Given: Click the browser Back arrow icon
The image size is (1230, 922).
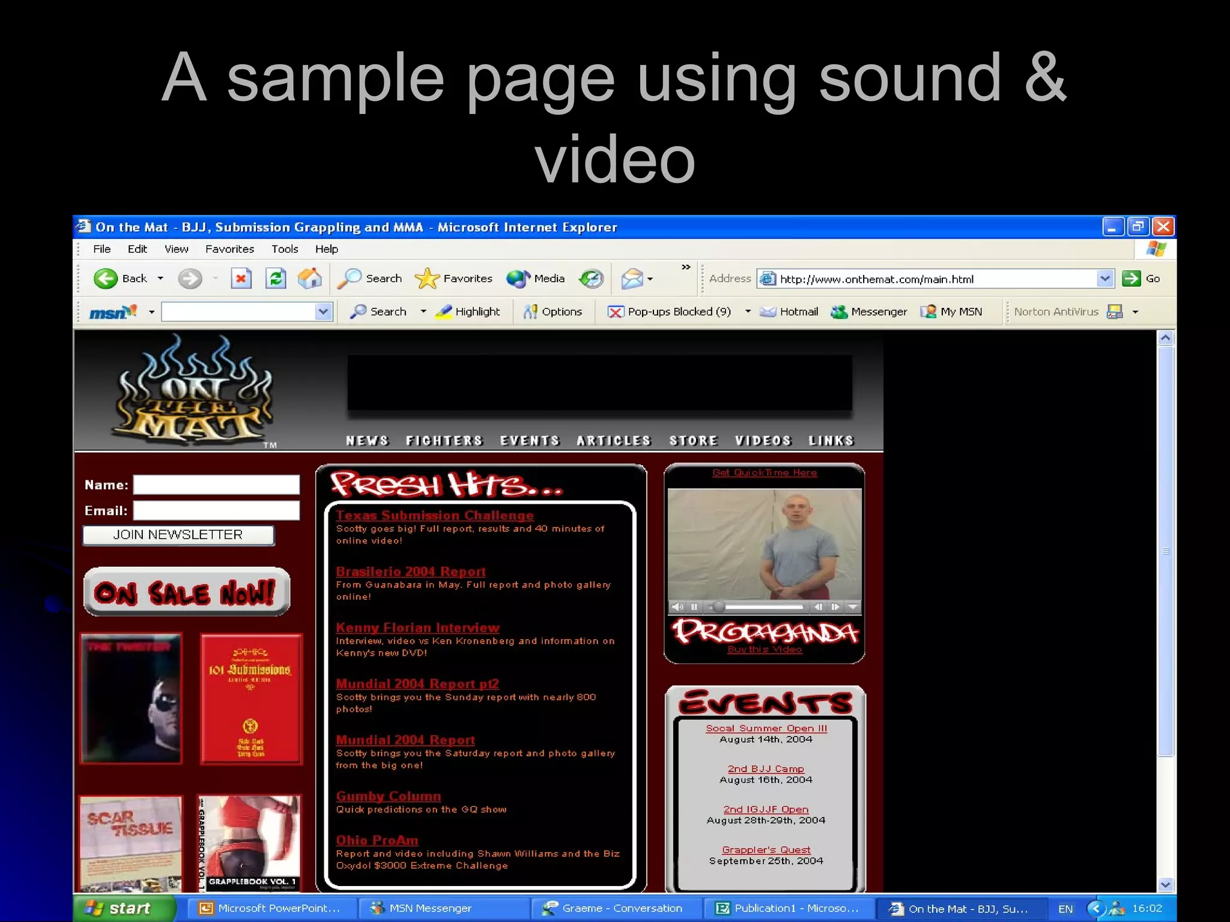Looking at the screenshot, I should point(106,279).
